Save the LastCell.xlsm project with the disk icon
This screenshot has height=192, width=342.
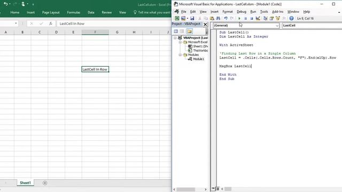(192, 19)
